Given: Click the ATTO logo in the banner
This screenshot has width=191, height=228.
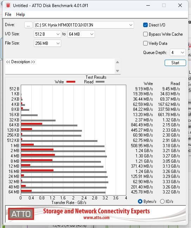Looking at the screenshot, I should tap(21, 214).
